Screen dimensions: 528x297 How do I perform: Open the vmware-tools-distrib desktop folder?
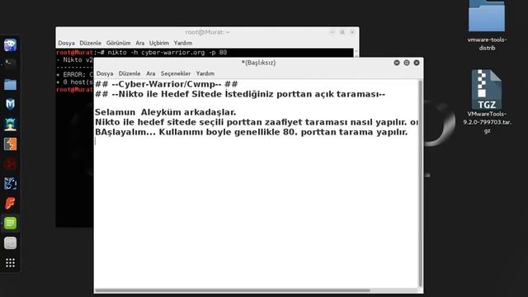(x=487, y=26)
